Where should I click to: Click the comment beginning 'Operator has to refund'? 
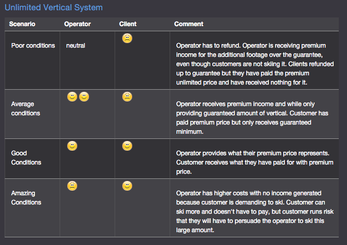[x=255, y=64]
